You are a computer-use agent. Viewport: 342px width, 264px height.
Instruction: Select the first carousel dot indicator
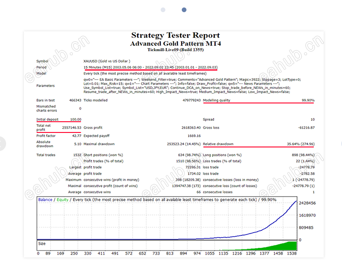[163, 10]
